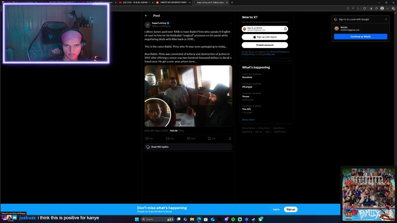Click Show more under What's happening

248,120
